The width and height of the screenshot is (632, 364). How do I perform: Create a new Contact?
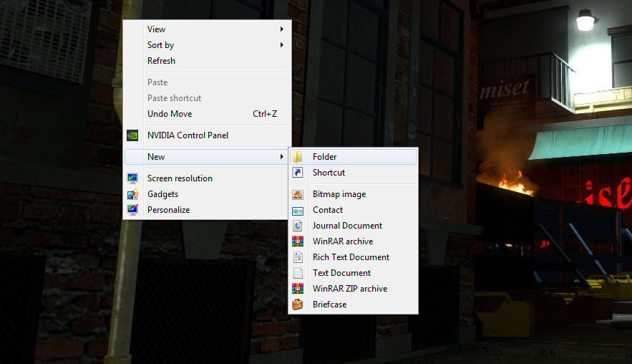[x=353, y=210]
